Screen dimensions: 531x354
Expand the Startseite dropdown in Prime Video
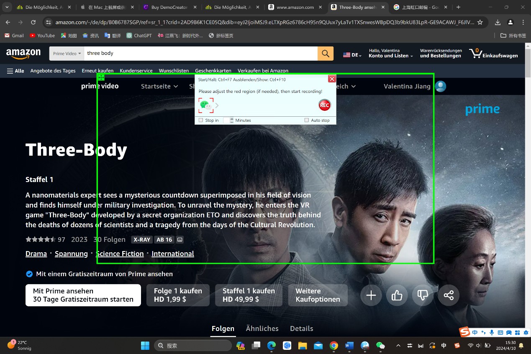pos(159,86)
